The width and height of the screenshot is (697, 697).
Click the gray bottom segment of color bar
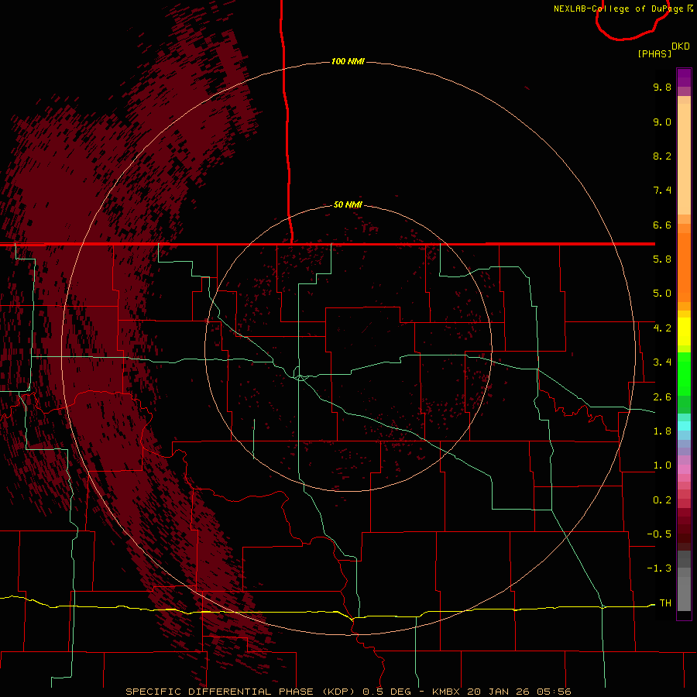coord(684,593)
